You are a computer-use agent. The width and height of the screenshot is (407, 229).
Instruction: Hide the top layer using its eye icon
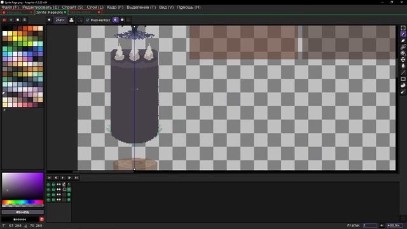(x=48, y=190)
